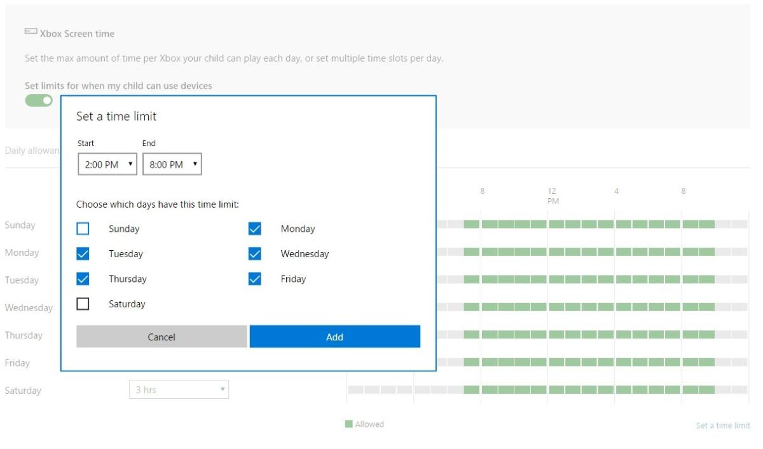Viewport: 763px width, 449px height.
Task: Click the Set a time limit dialog title
Action: (x=116, y=116)
